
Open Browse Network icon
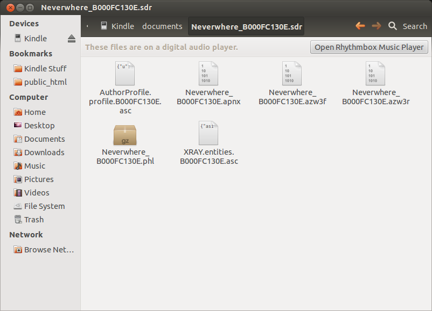pyautogui.click(x=18, y=249)
